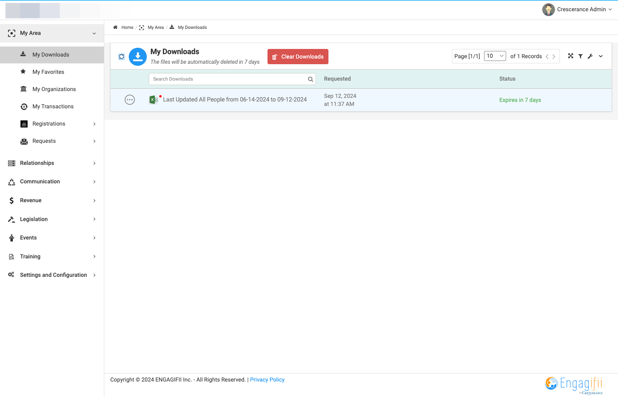Screen dimensions: 618x398
Task: Click the Home breadcrumb link
Action: [127, 27]
